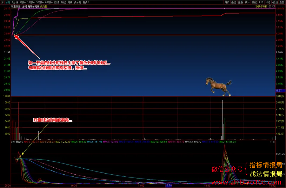Select the 1分钟 period tab

15,2
